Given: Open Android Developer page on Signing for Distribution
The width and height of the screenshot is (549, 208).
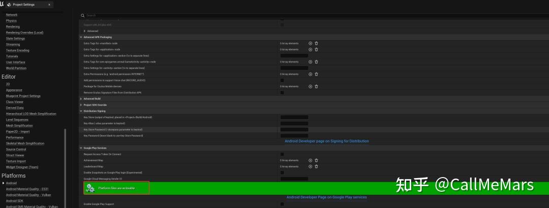Looking at the screenshot, I should click(x=327, y=141).
